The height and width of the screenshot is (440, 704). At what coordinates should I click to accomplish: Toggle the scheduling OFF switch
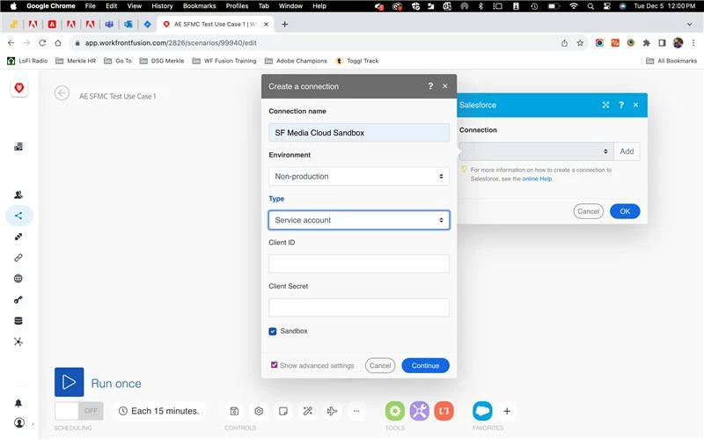click(x=79, y=411)
